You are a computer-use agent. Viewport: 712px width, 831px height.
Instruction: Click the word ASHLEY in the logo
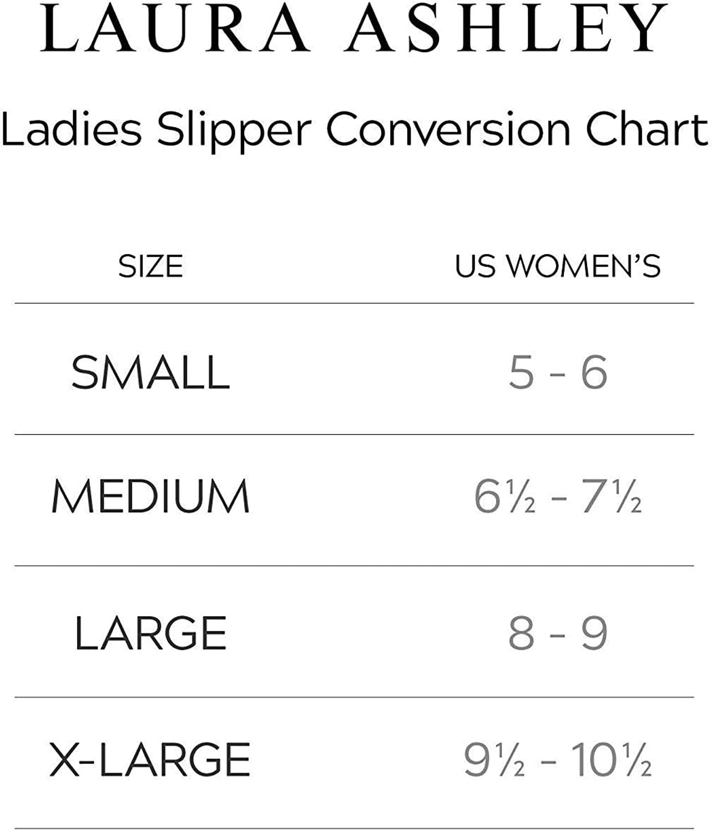pyautogui.click(x=505, y=28)
